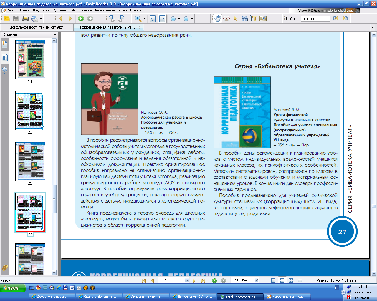The width and height of the screenshot is (377, 301).
Task: Zoom in with the plus button
Action: point(186,19)
